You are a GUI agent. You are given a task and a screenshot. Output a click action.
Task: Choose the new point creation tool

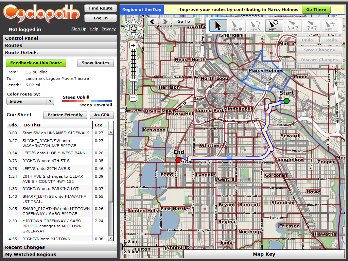tap(237, 25)
